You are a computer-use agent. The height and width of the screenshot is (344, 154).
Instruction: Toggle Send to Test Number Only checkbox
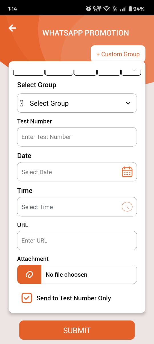[x=27, y=298]
